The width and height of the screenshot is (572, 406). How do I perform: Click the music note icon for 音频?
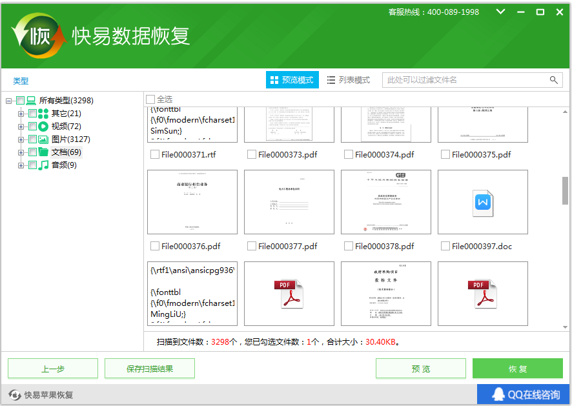coord(43,165)
